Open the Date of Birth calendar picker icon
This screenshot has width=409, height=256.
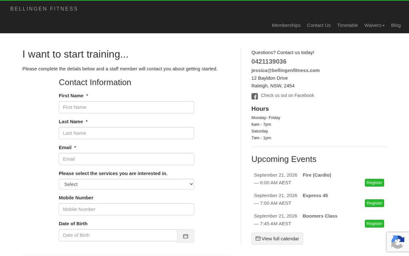(x=185, y=236)
